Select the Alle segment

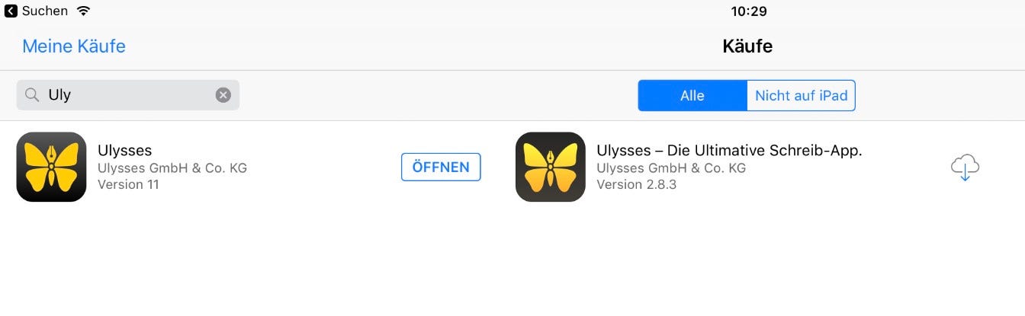click(692, 96)
